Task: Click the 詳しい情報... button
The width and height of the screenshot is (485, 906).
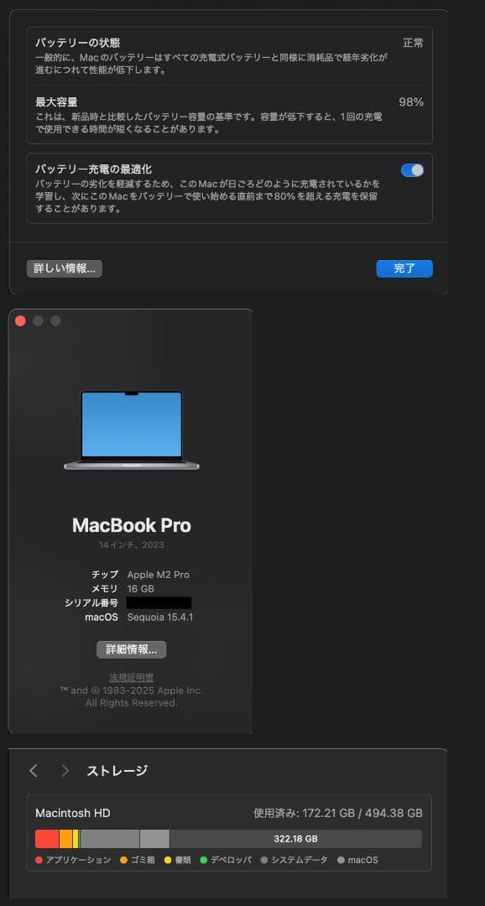Action: point(64,268)
